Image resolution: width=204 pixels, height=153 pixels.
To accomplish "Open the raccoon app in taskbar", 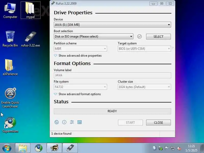I will [54, 148].
